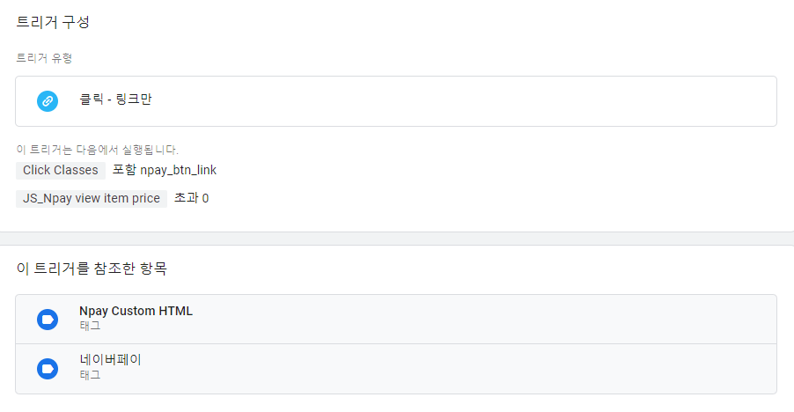The width and height of the screenshot is (794, 412).
Task: Click the 포함 operator word in Click Classes condition
Action: coord(125,170)
